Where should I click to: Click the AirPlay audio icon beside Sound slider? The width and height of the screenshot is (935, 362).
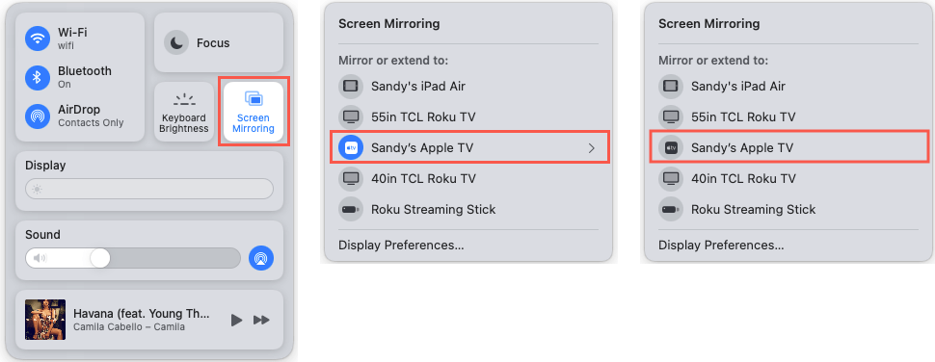tap(260, 258)
